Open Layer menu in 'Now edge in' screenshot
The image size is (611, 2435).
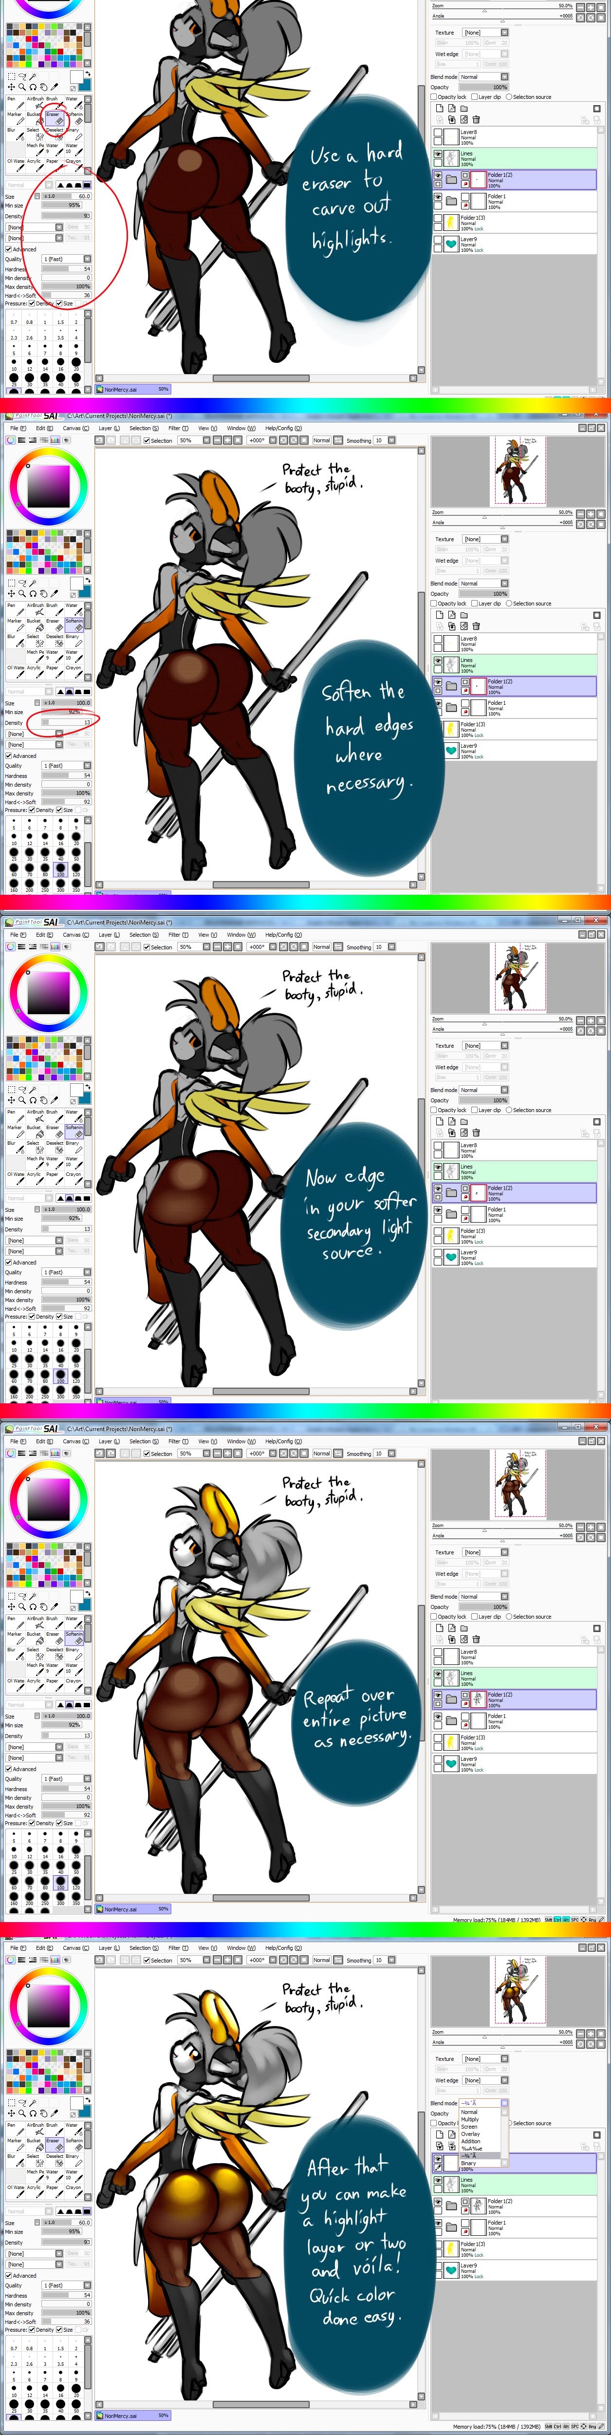pos(109,935)
